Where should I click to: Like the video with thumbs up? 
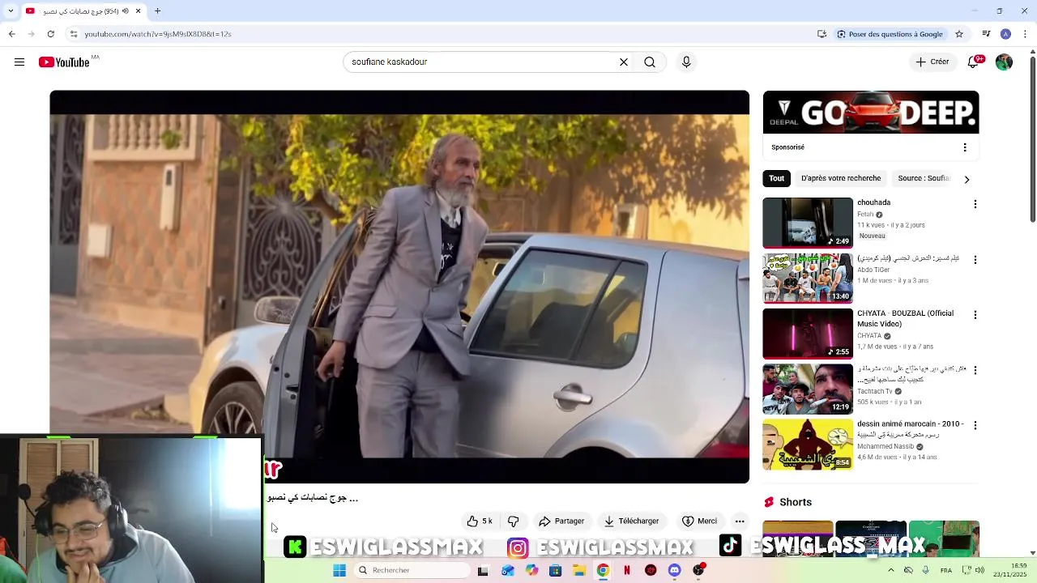tap(480, 521)
